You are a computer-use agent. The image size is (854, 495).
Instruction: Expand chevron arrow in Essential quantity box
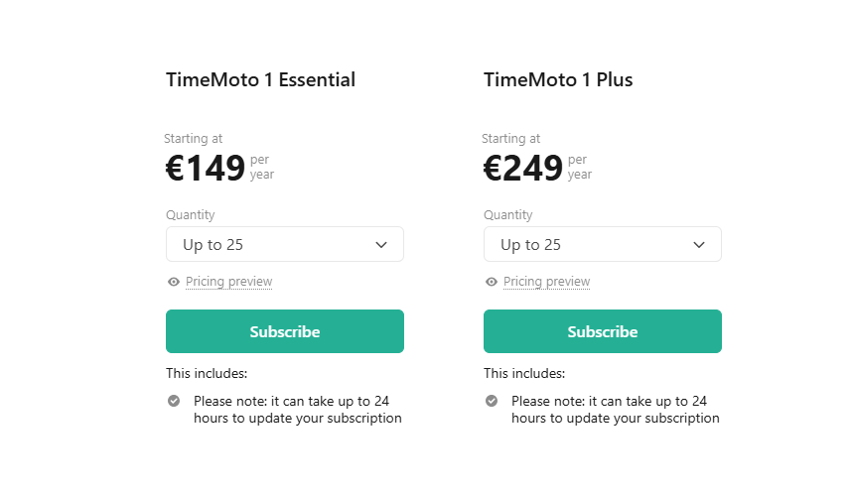(381, 245)
